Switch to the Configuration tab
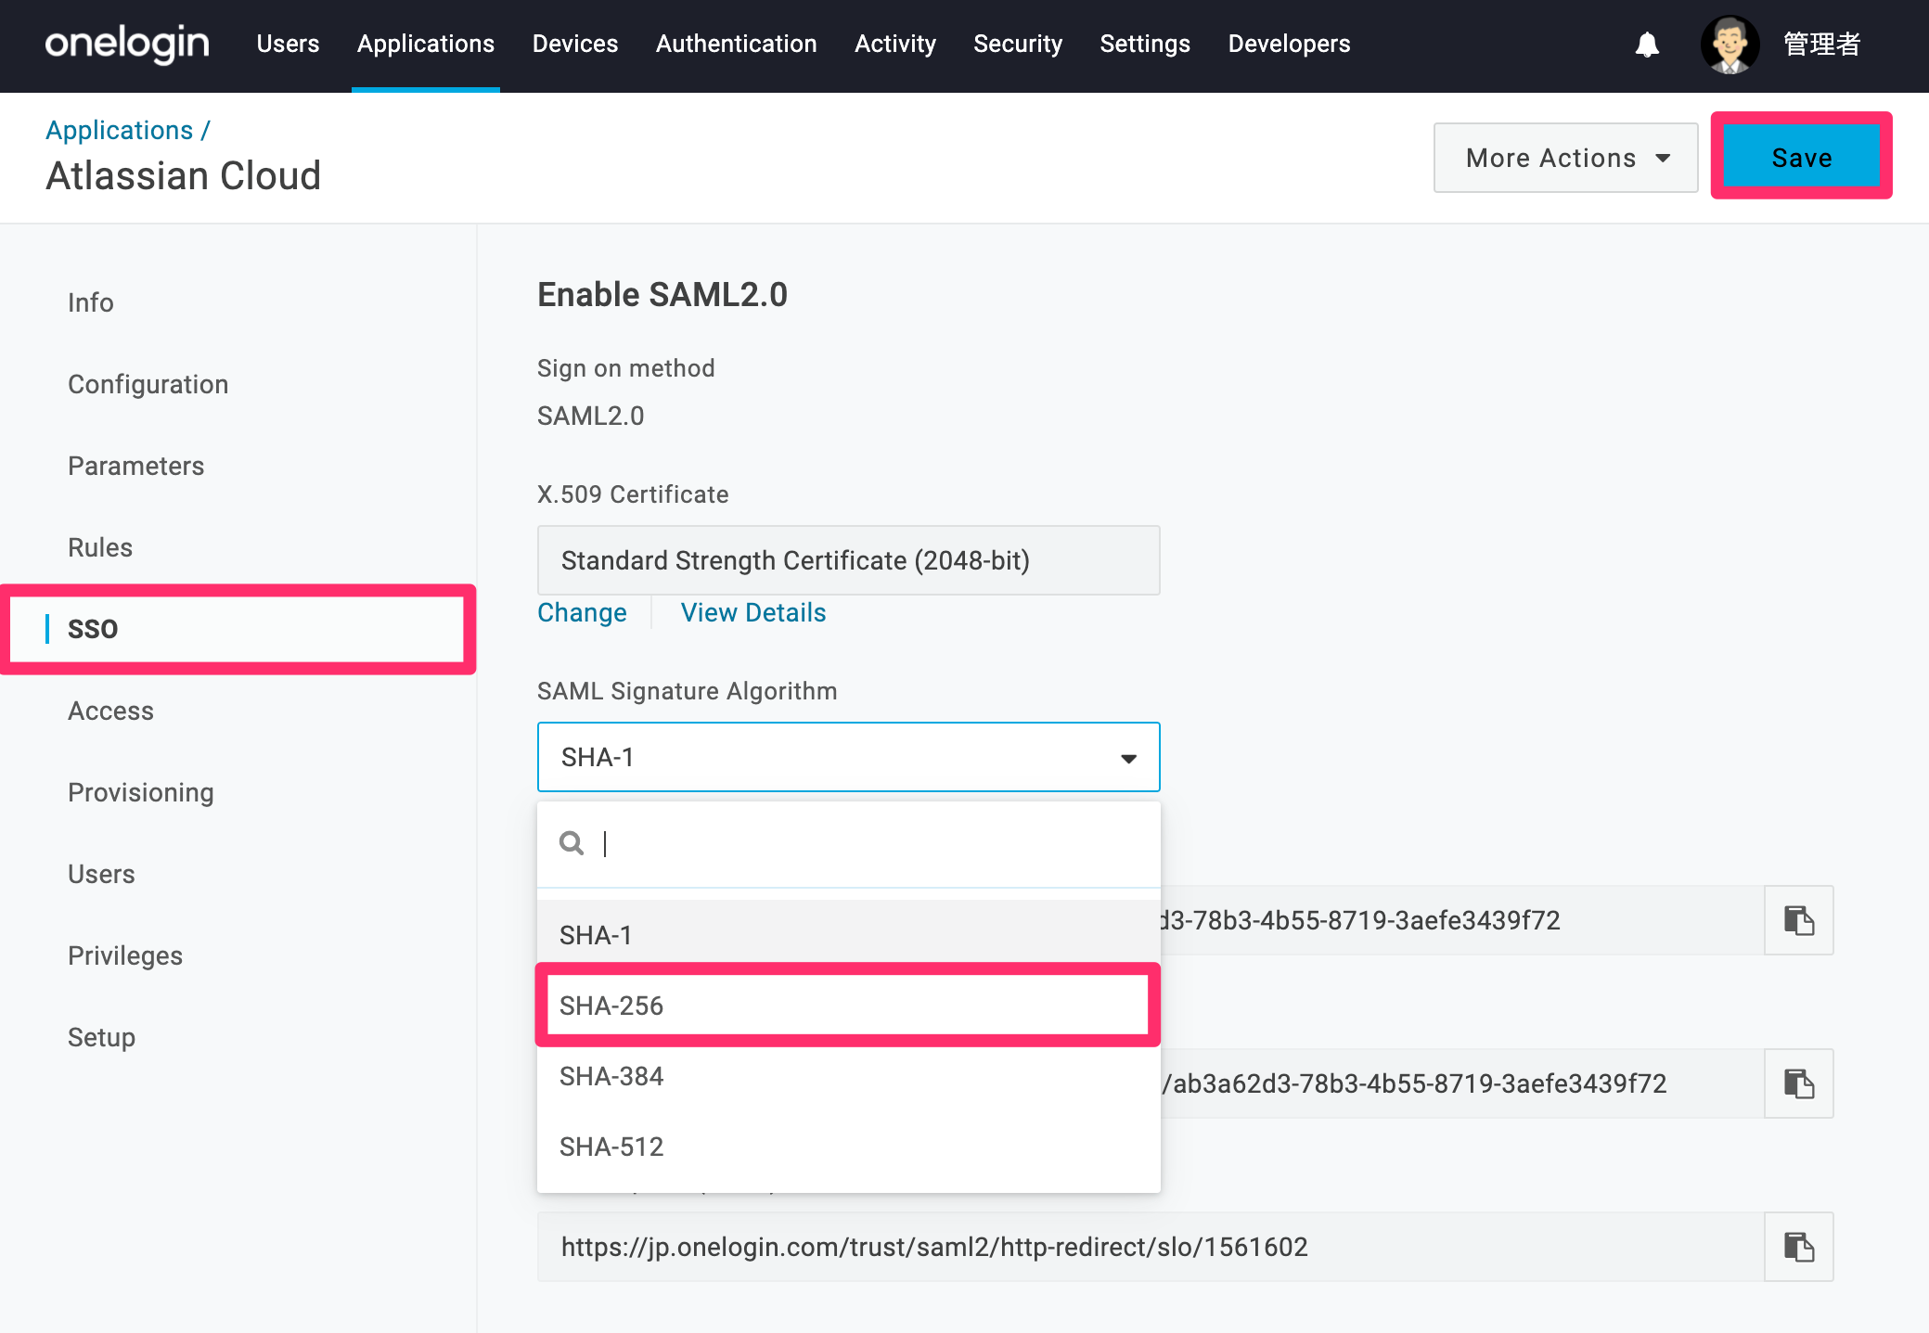Viewport: 1929px width, 1333px height. pyautogui.click(x=148, y=384)
